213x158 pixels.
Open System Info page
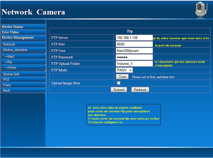pyautogui.click(x=23, y=74)
